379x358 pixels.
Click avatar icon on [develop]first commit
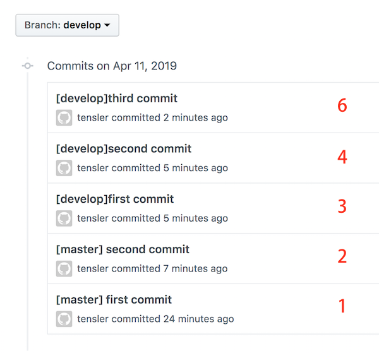[64, 218]
